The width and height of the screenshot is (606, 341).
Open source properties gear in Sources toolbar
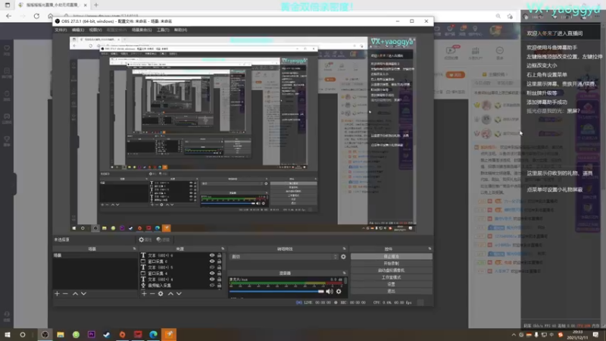161,294
